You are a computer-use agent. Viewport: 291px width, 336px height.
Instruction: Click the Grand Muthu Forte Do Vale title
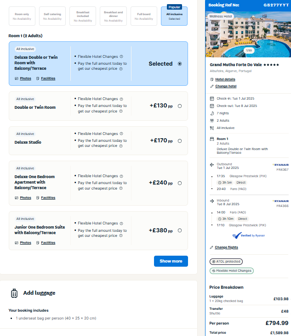[236, 65]
